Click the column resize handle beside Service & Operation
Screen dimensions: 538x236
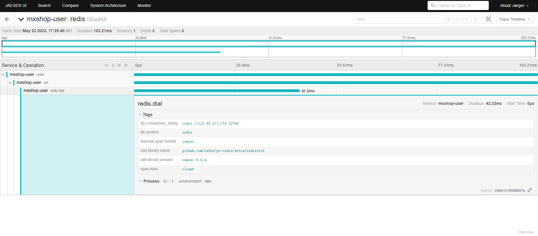(132, 68)
